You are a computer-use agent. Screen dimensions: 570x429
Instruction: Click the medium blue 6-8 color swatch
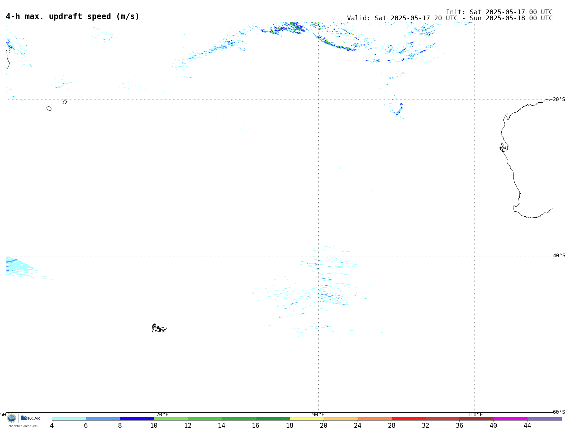click(x=103, y=419)
